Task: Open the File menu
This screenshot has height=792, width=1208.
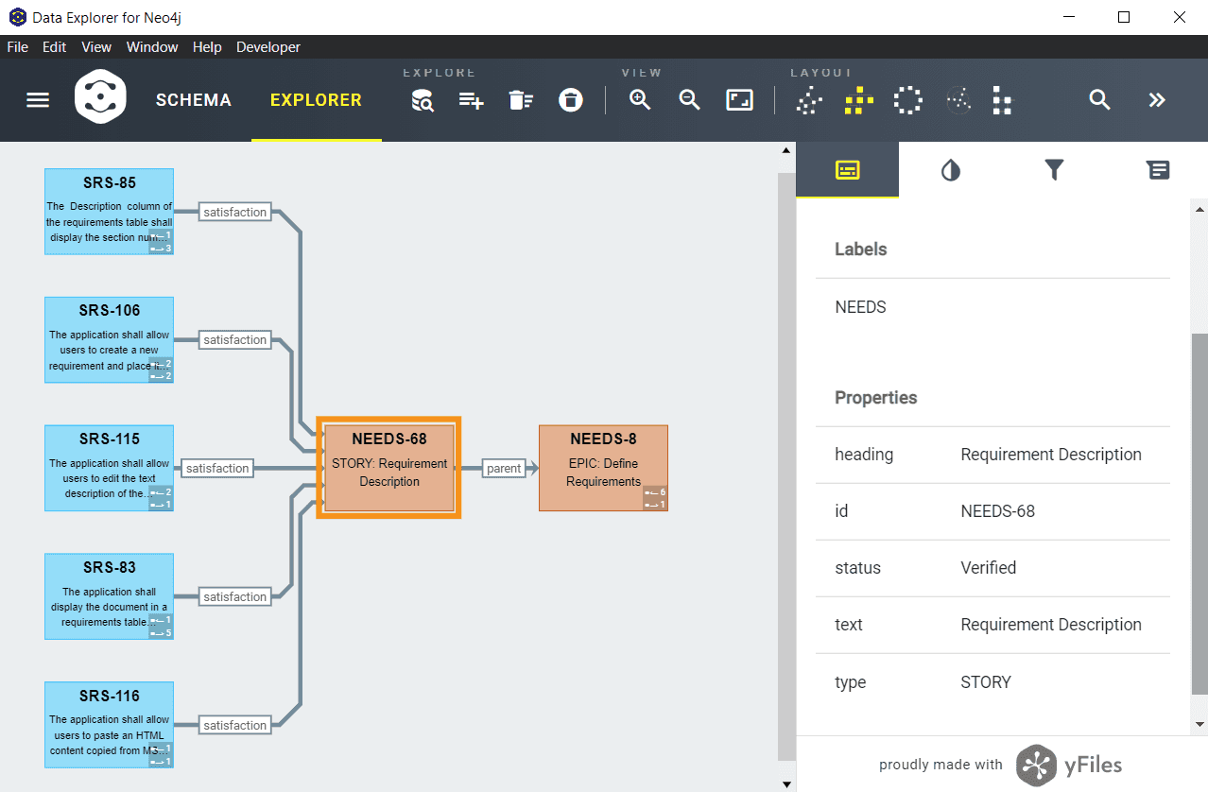Action: tap(18, 47)
